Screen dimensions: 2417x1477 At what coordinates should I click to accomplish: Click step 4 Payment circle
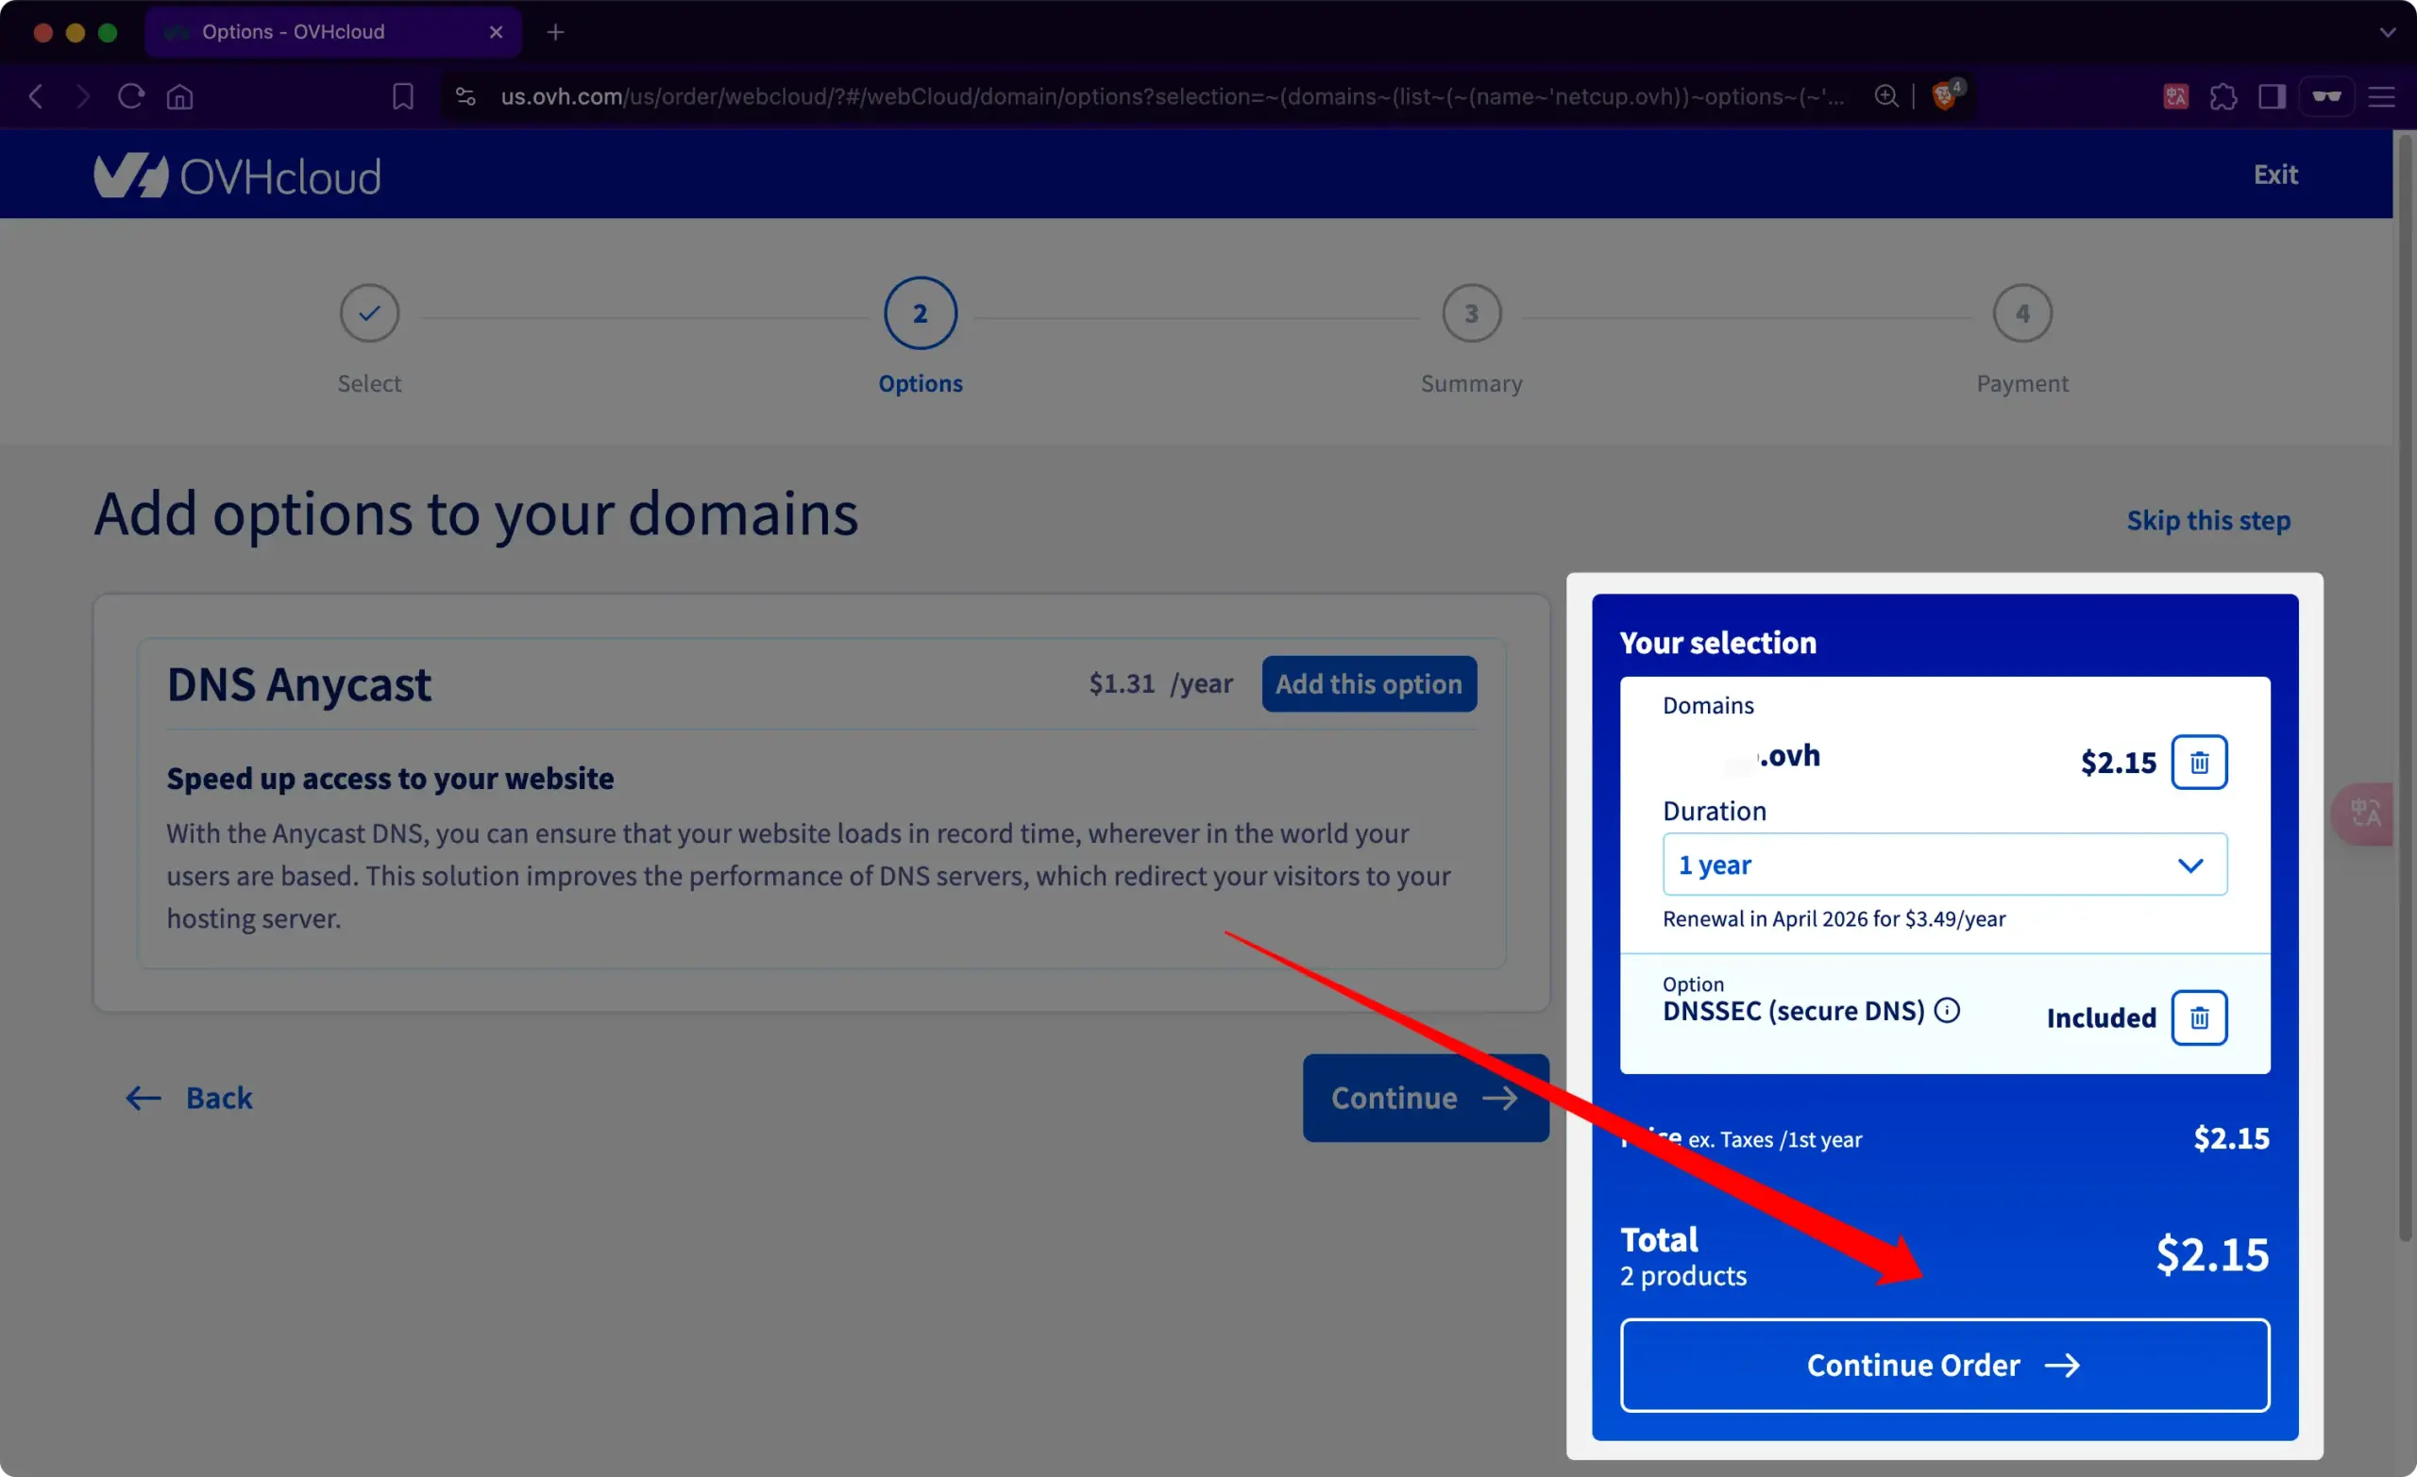2022,312
